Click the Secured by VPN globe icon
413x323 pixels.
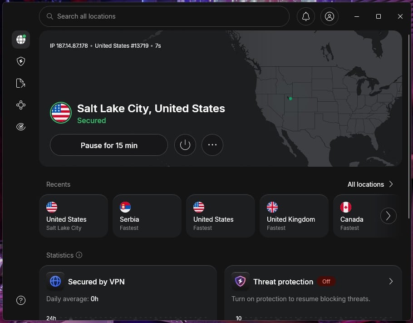(55, 281)
